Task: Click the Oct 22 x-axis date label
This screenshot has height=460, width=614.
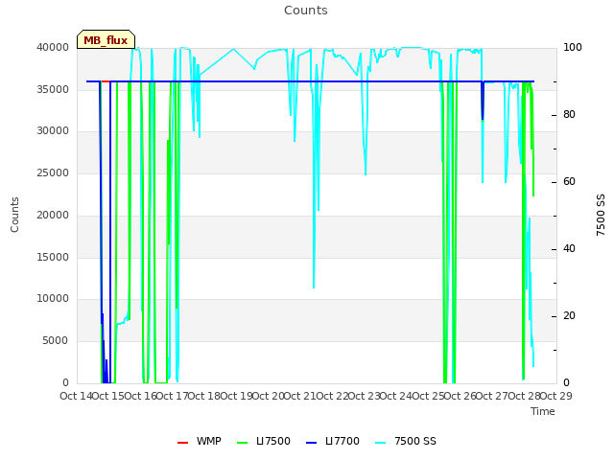Action: pos(333,396)
